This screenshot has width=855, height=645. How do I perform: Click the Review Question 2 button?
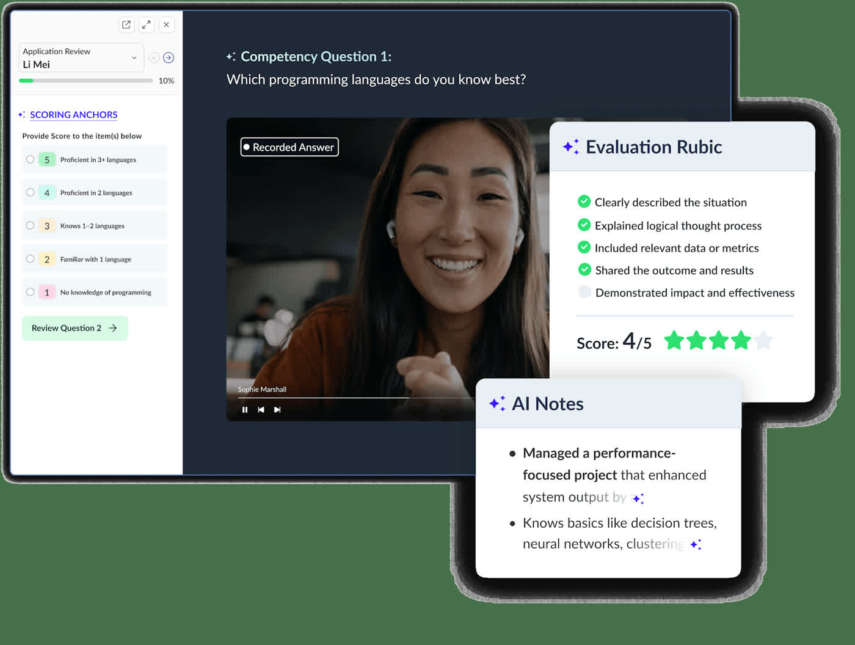75,328
